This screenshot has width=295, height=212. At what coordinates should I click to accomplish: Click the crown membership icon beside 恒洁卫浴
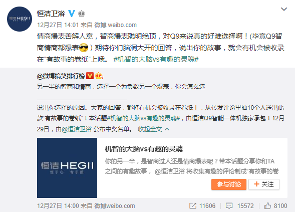point(82,14)
